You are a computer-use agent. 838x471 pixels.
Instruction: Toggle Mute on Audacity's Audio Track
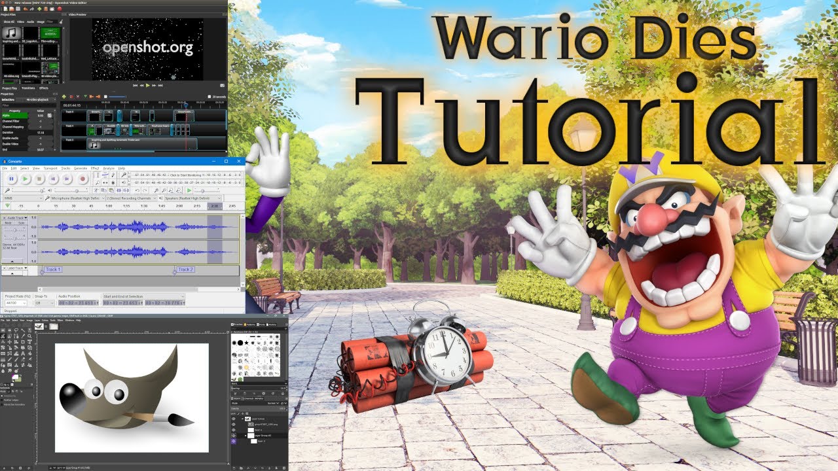click(8, 223)
